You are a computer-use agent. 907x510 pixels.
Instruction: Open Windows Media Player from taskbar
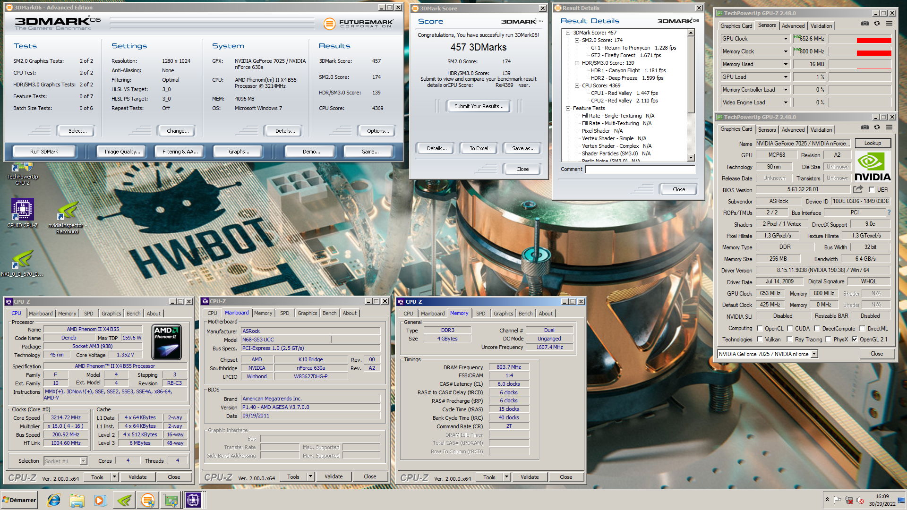coord(100,500)
